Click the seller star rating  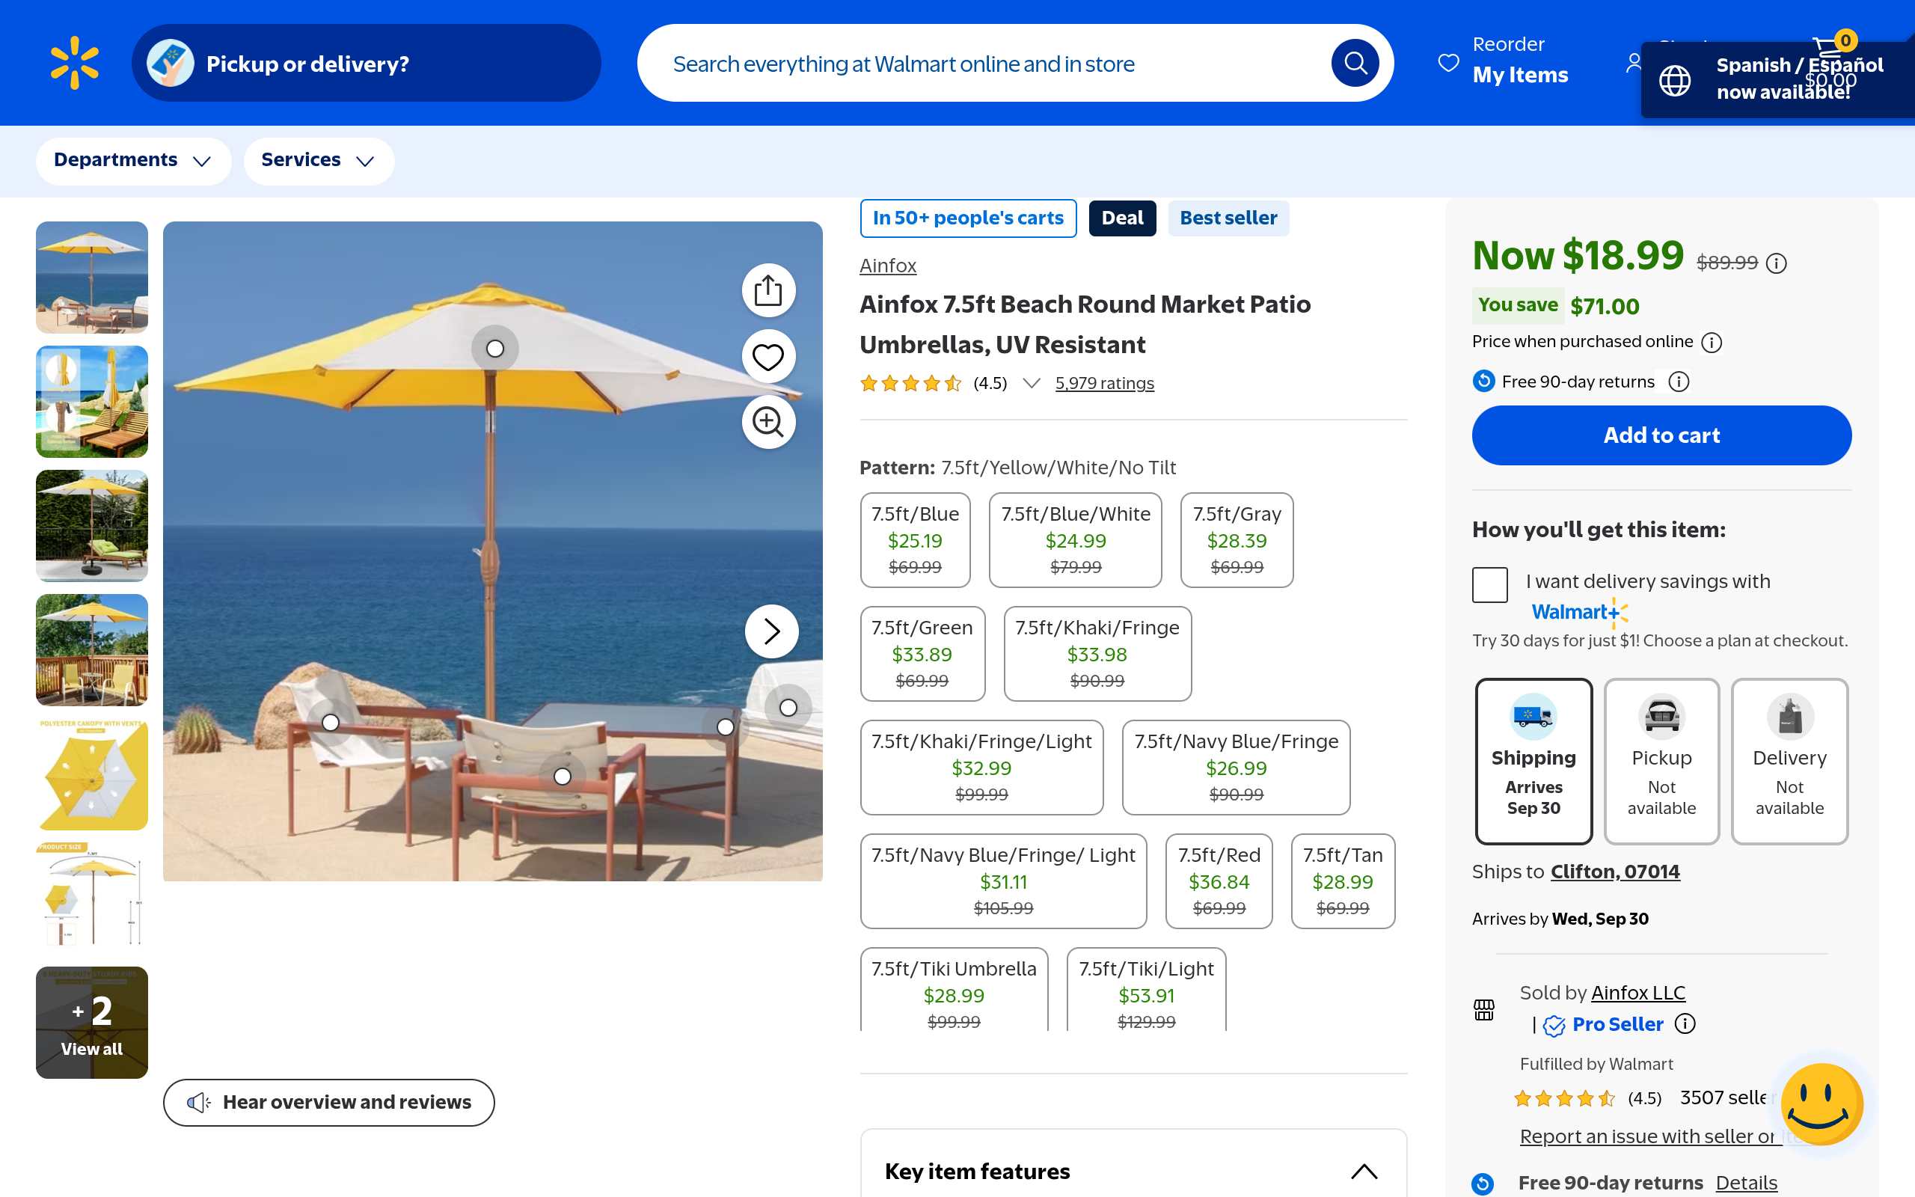coord(1564,1099)
